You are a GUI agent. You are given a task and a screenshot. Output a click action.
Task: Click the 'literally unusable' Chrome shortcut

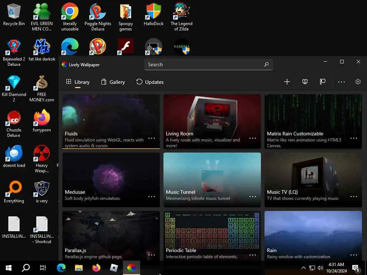tap(70, 18)
